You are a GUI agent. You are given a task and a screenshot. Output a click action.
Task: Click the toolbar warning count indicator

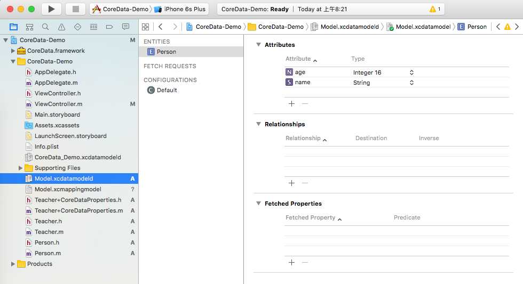(435, 9)
